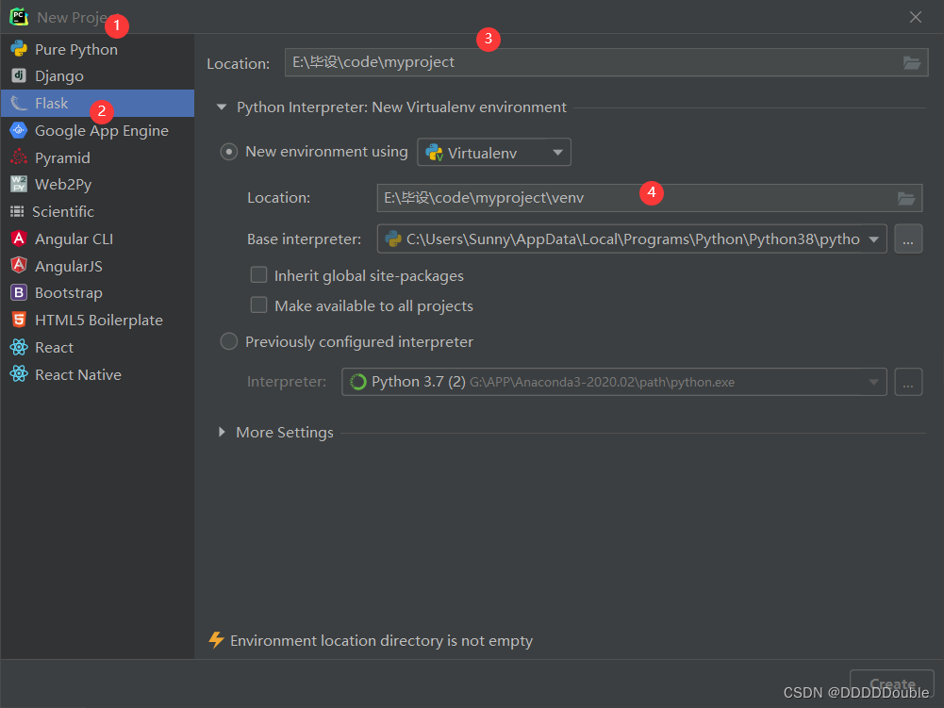Open Base interpreter browse ellipsis button
The height and width of the screenshot is (708, 944).
click(908, 239)
